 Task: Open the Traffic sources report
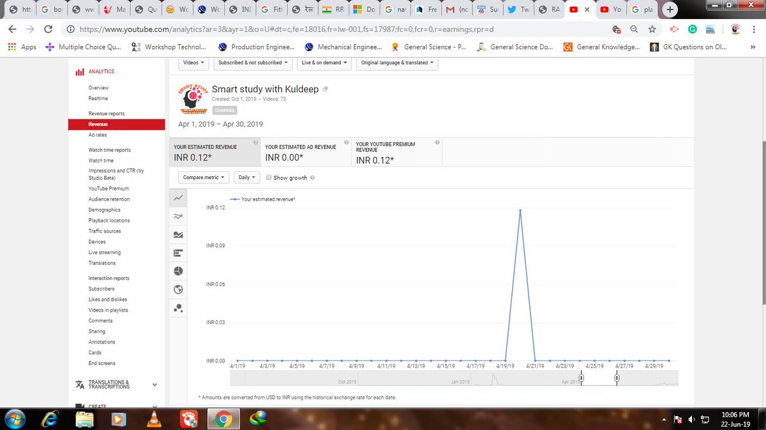(105, 231)
